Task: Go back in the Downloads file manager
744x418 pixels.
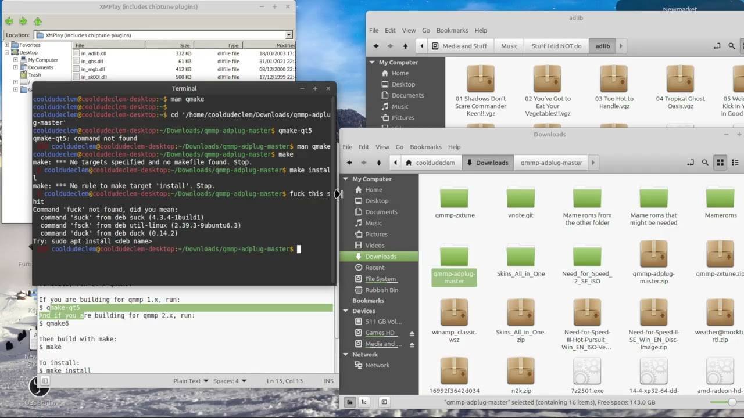Action: (349, 163)
